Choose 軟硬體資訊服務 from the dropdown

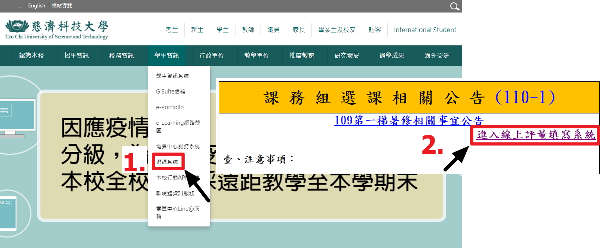pyautogui.click(x=175, y=193)
